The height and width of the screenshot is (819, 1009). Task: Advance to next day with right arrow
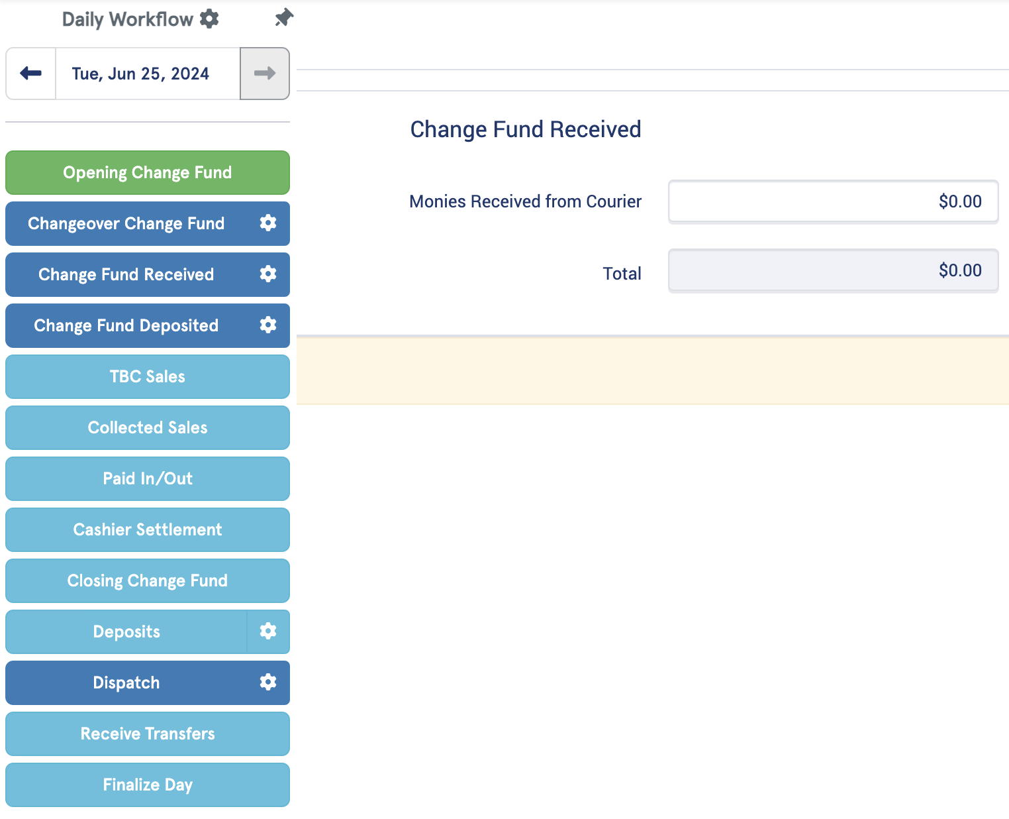point(265,74)
